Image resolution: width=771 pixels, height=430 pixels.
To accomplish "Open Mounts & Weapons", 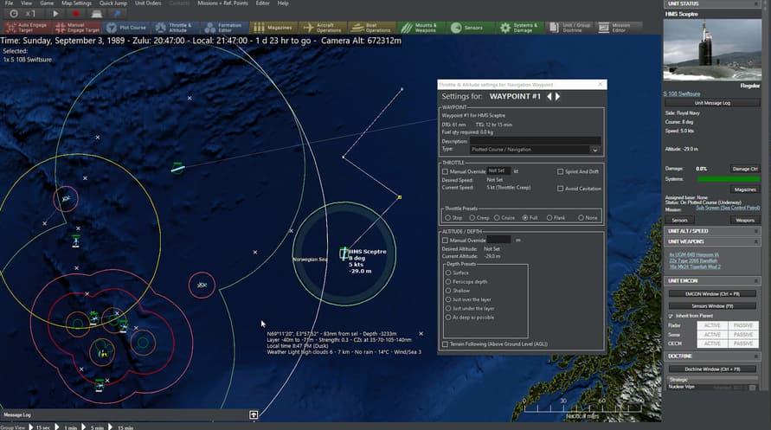I will pos(421,28).
